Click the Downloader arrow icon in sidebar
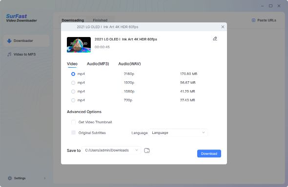This screenshot has height=187, width=288. (9, 41)
